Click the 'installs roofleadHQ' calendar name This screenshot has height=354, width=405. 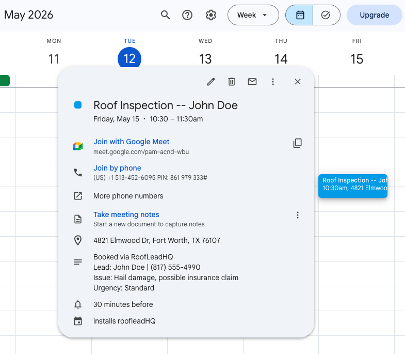click(124, 321)
